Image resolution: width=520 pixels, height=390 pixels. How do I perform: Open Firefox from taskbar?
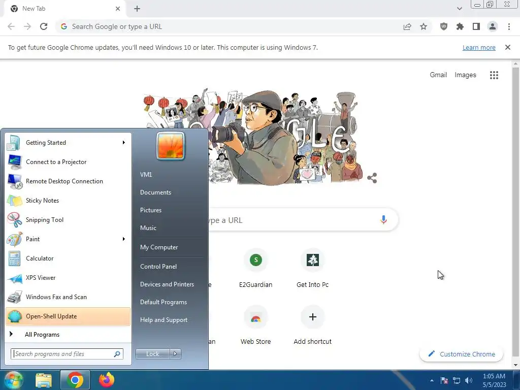[107, 380]
